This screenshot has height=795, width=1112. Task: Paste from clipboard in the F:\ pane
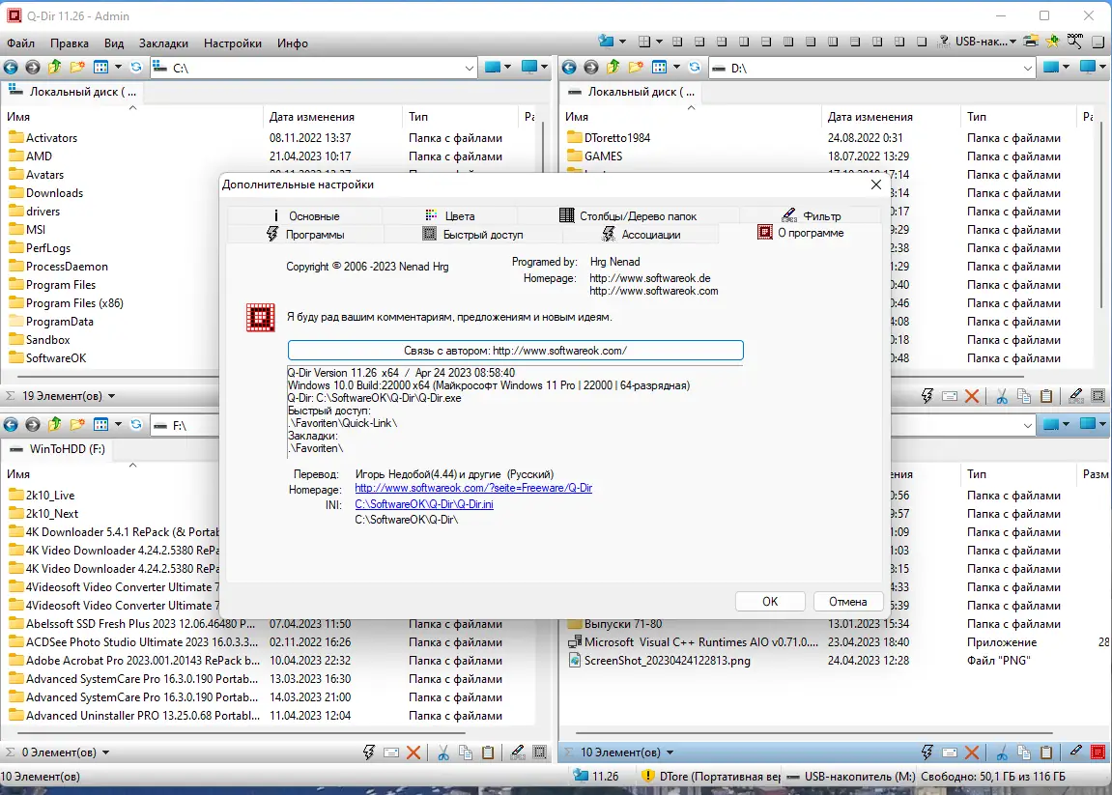point(488,752)
